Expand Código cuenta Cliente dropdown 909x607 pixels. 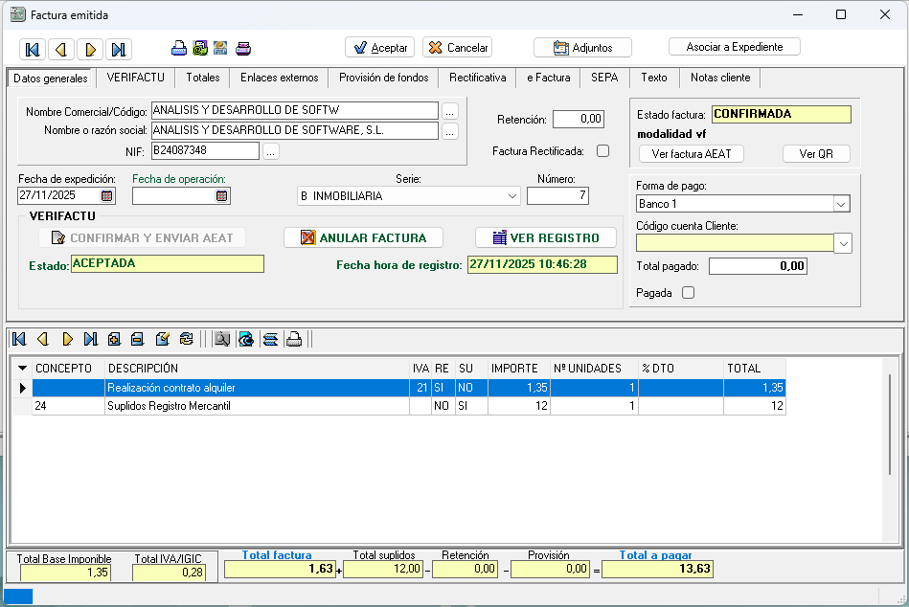click(x=843, y=244)
